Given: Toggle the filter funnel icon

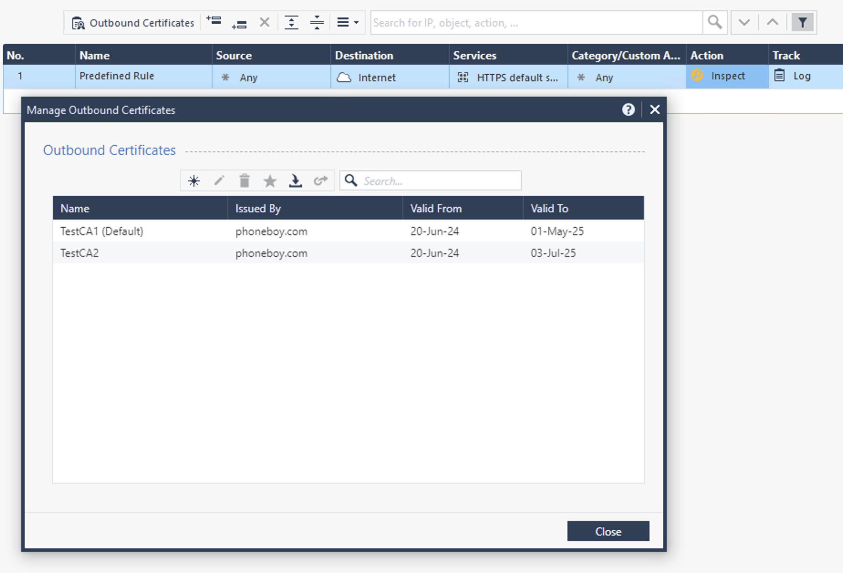Looking at the screenshot, I should tap(802, 22).
